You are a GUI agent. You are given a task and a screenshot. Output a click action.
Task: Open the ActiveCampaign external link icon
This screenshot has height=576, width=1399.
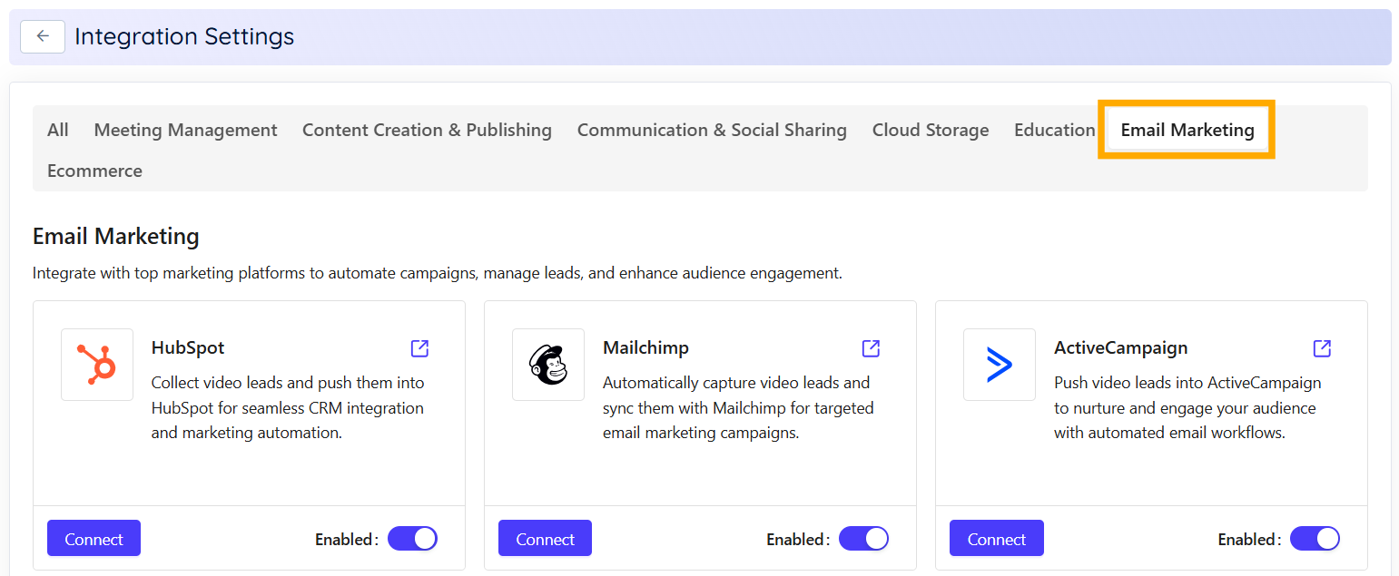tap(1321, 348)
